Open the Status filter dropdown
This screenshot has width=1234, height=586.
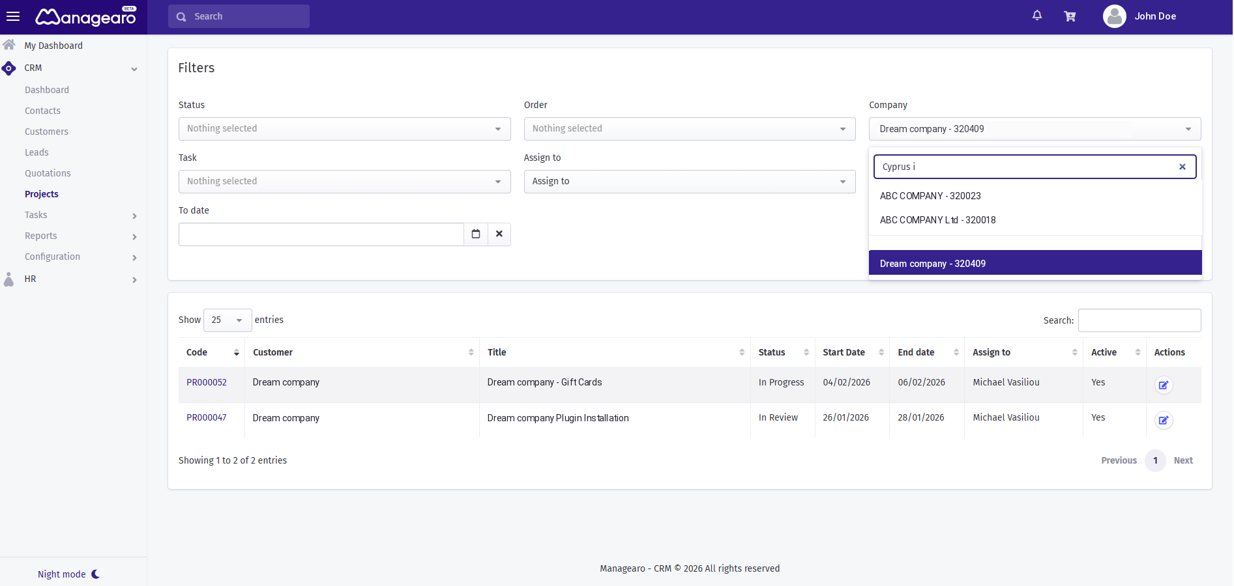click(x=344, y=129)
